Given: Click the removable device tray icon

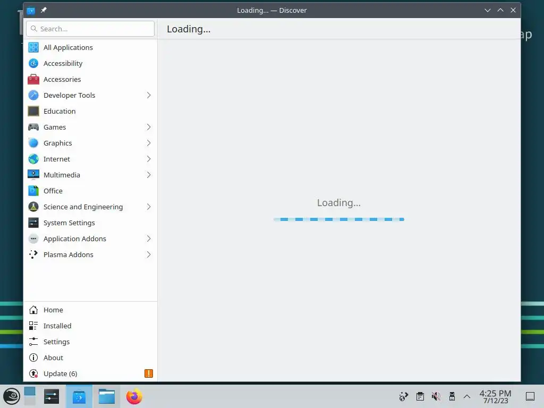Looking at the screenshot, I should (452, 396).
